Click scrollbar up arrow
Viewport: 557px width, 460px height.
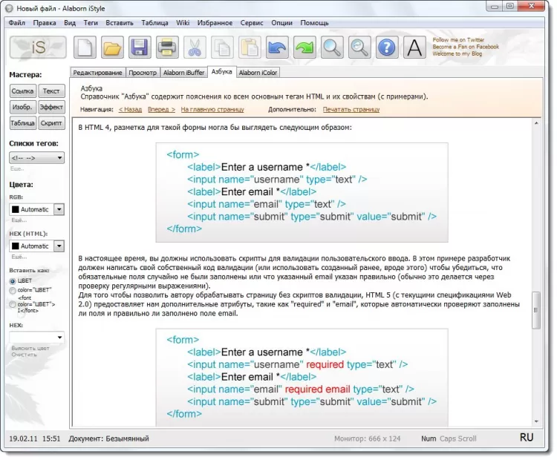click(x=536, y=123)
